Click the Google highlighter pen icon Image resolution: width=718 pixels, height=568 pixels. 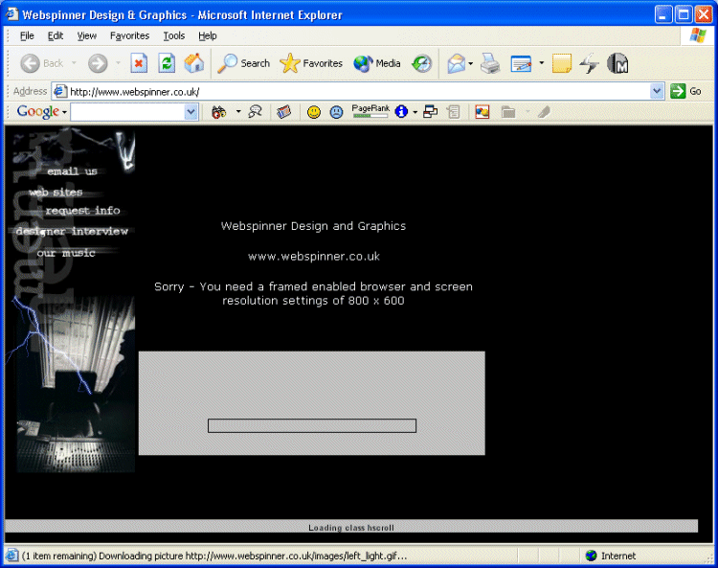(544, 112)
